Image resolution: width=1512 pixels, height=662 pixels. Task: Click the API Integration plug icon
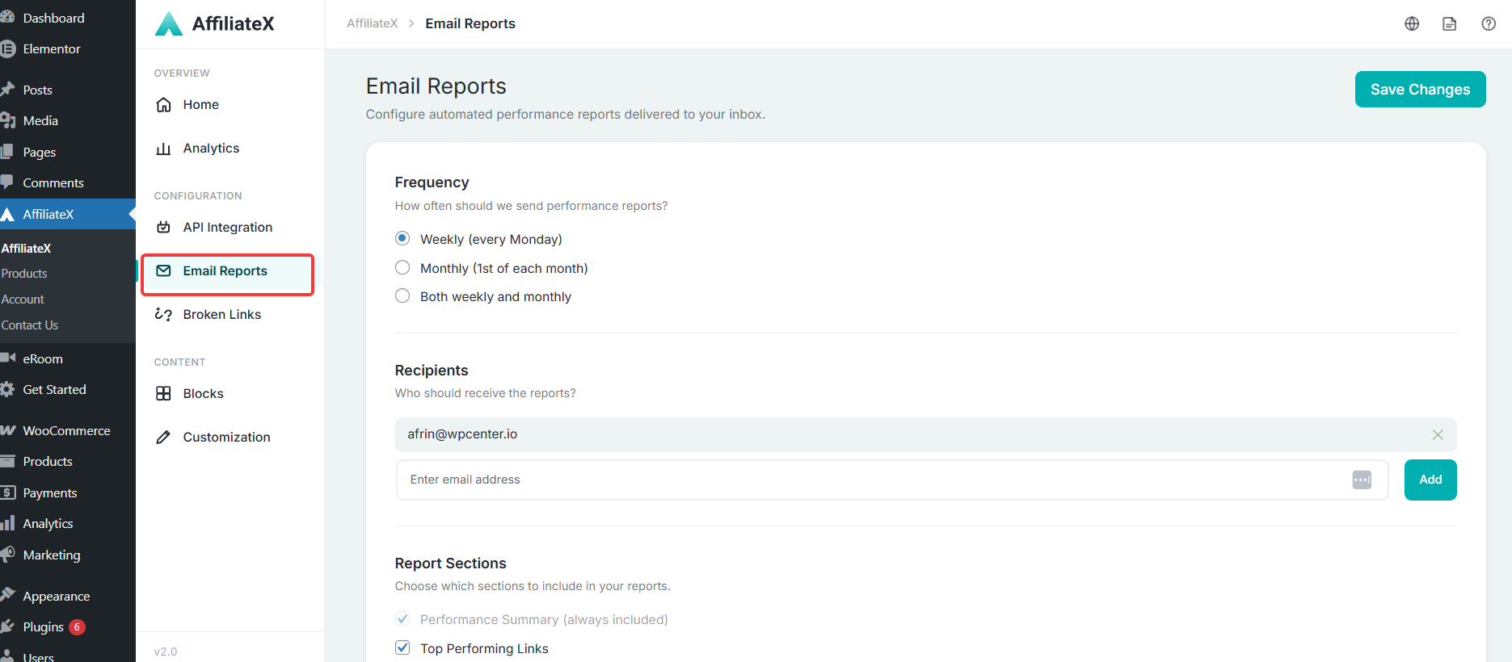point(163,228)
